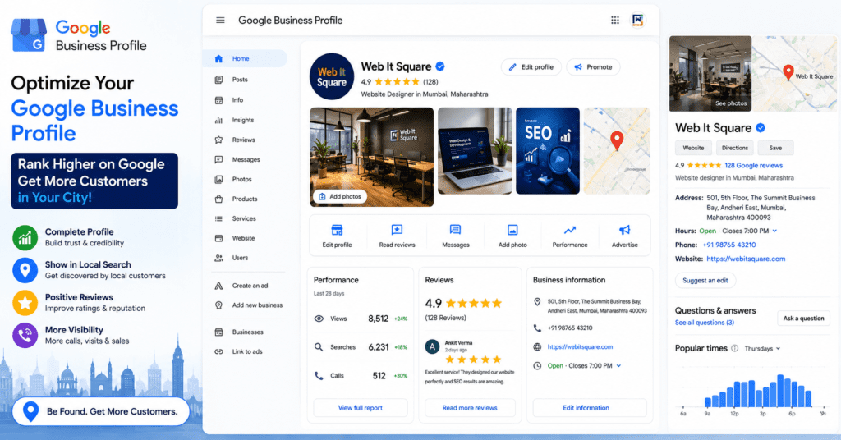Open the map thumbnail in the photo row
This screenshot has width=841, height=440.
[x=617, y=150]
